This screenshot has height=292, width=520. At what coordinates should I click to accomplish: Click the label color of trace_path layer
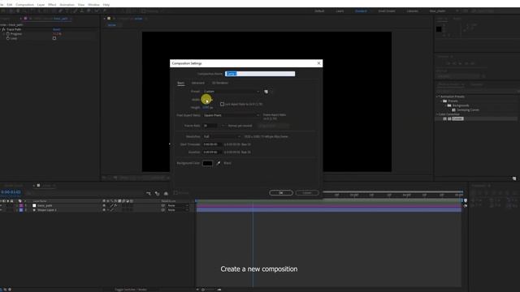(21, 205)
